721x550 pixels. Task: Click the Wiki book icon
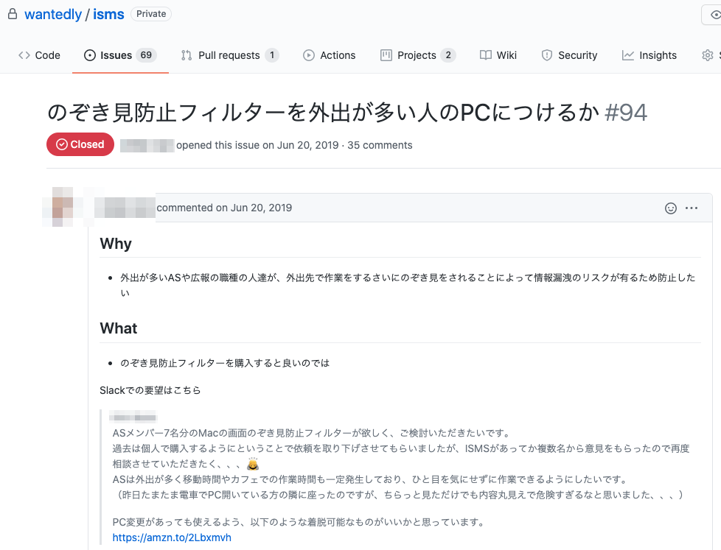pos(486,55)
